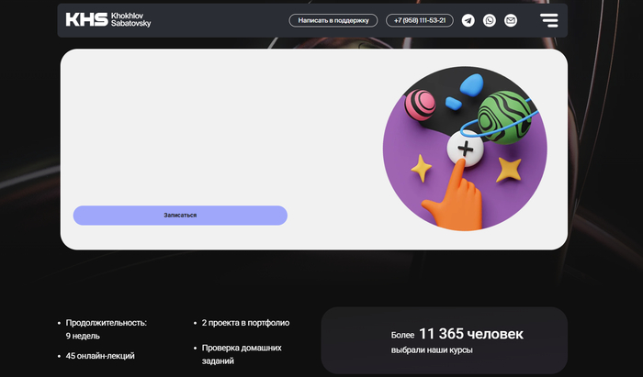Click the KHS logo mark
The image size is (643, 377).
[x=85, y=19]
